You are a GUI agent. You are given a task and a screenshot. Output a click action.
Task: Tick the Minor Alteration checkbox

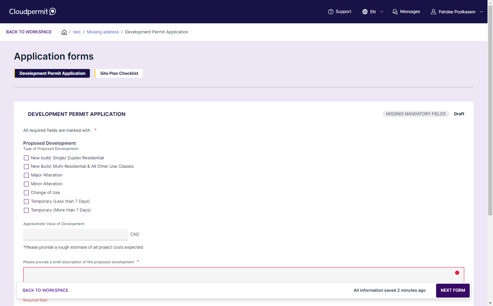[x=27, y=184]
